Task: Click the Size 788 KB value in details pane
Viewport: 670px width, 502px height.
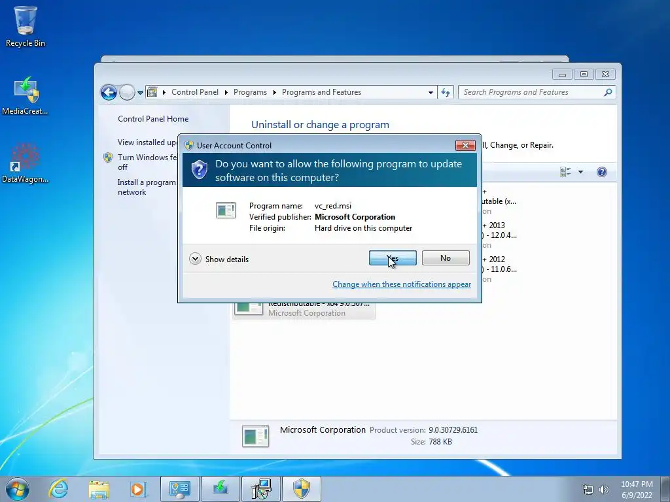Action: point(440,442)
